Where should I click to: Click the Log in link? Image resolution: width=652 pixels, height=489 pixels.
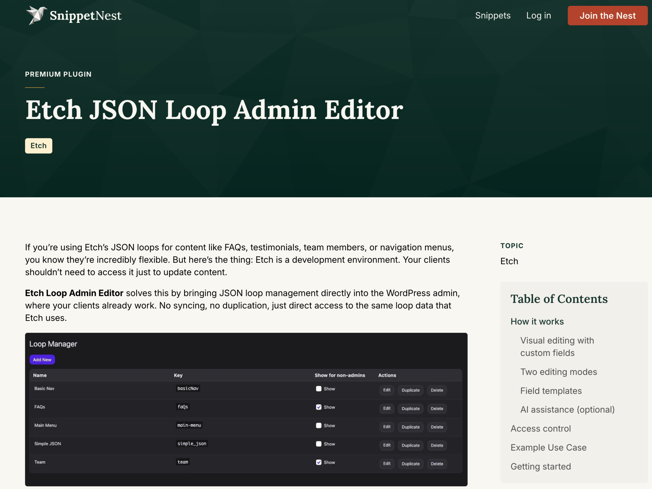pyautogui.click(x=538, y=16)
